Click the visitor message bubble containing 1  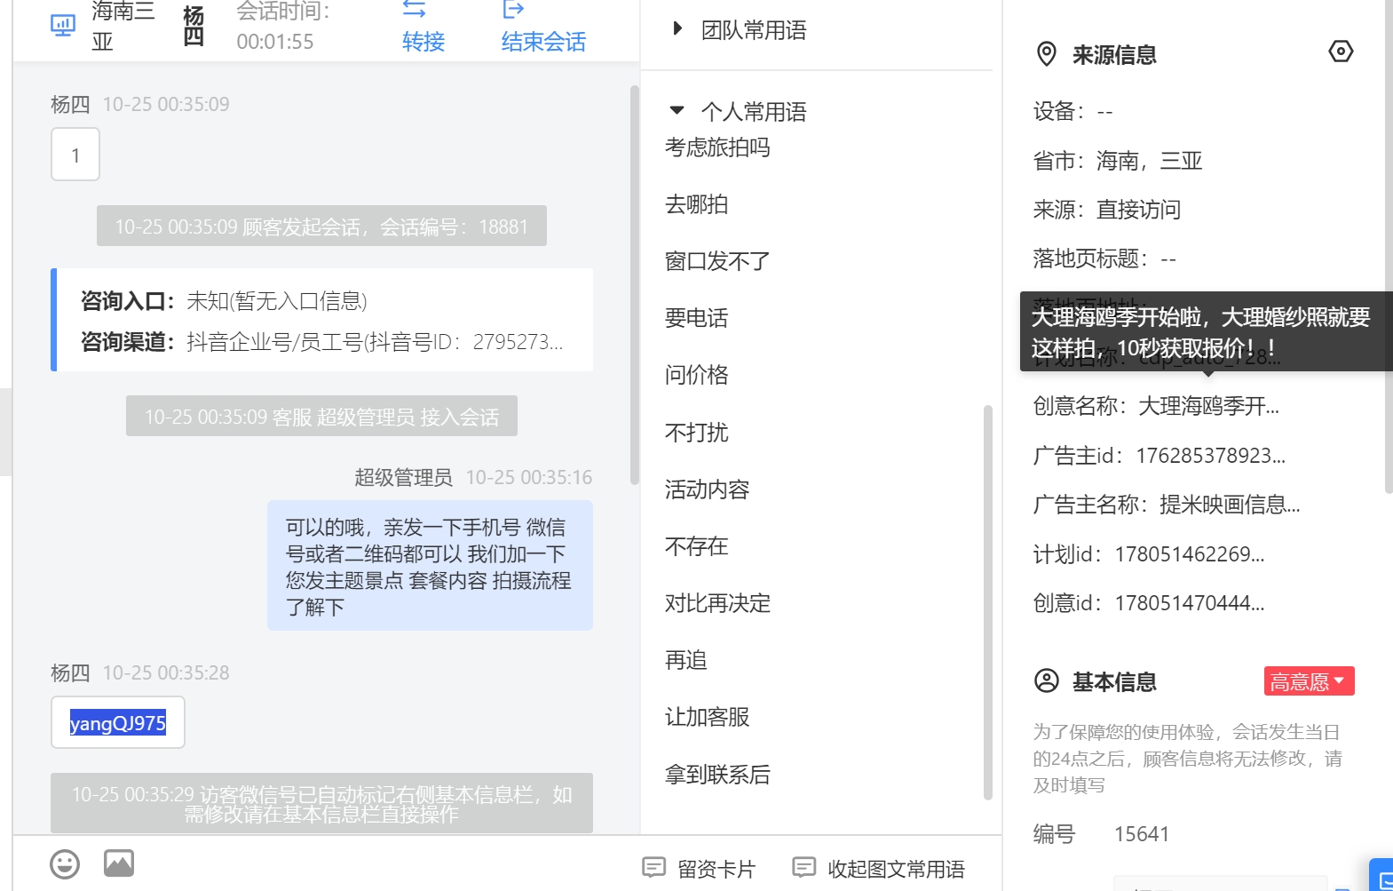click(75, 155)
